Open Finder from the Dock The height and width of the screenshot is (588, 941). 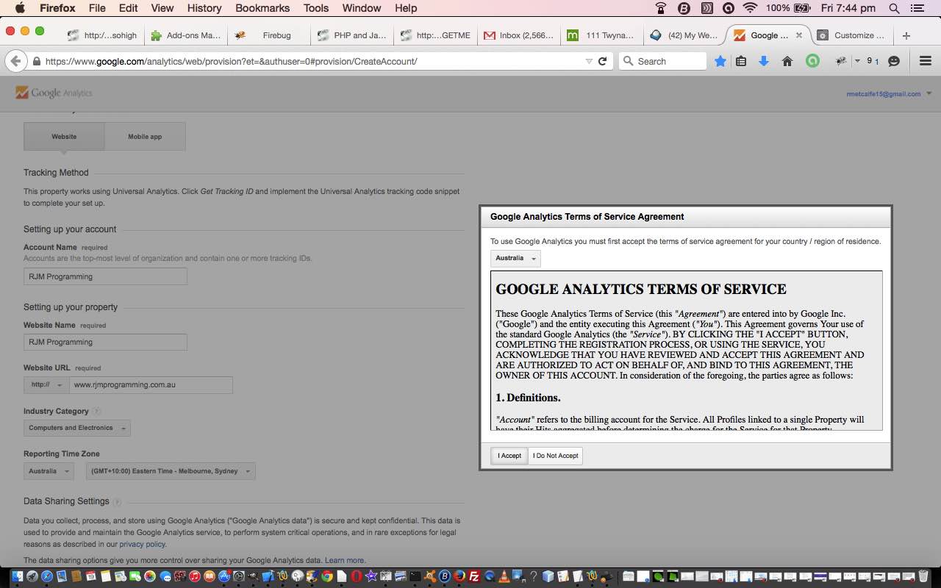(18, 577)
